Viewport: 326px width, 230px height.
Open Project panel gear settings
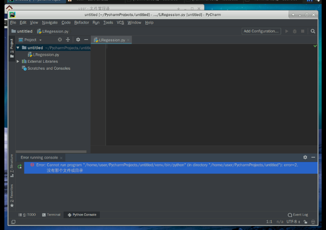coord(78,40)
